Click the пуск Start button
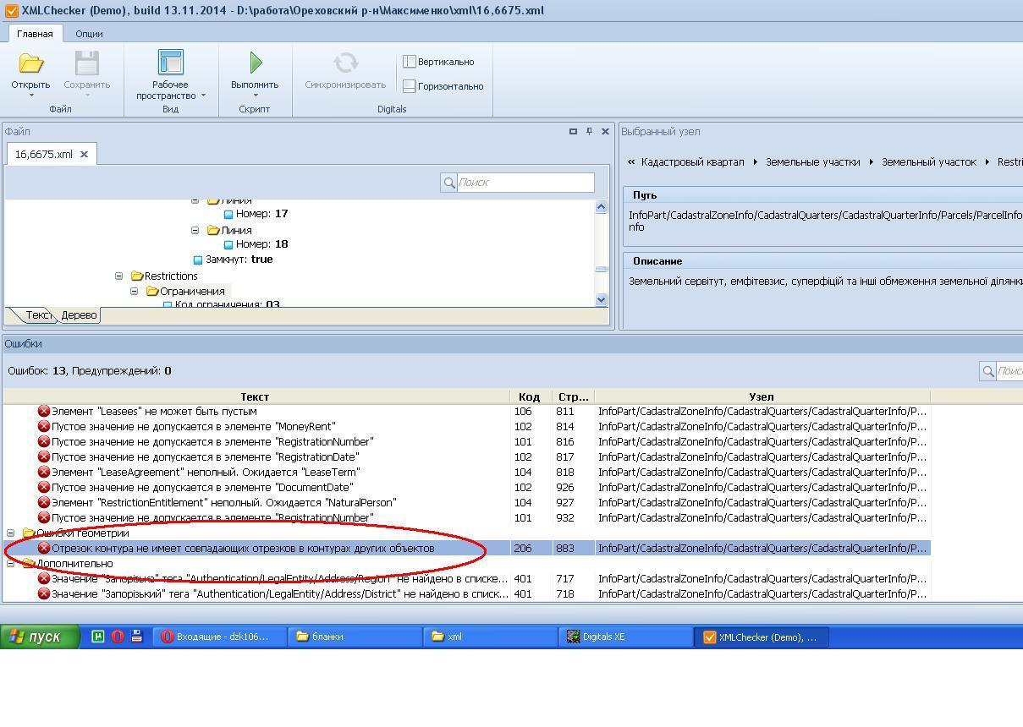 [41, 637]
